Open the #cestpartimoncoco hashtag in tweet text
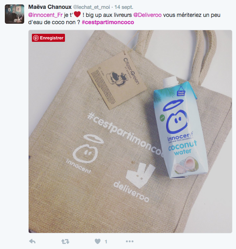 [x=108, y=22]
